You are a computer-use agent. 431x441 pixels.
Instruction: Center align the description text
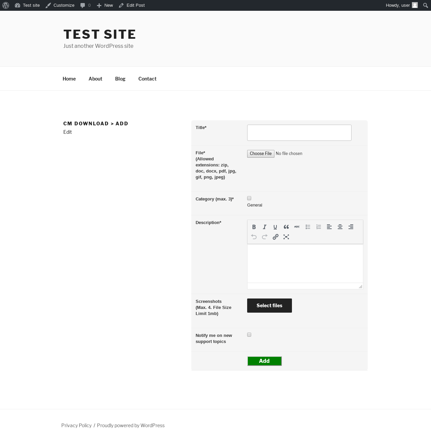[340, 227]
